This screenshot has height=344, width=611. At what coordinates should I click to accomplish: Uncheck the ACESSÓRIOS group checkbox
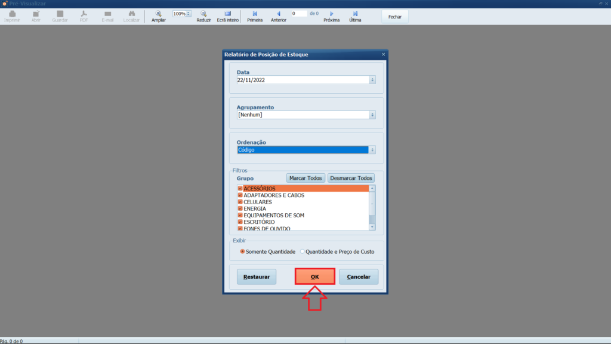coord(240,189)
